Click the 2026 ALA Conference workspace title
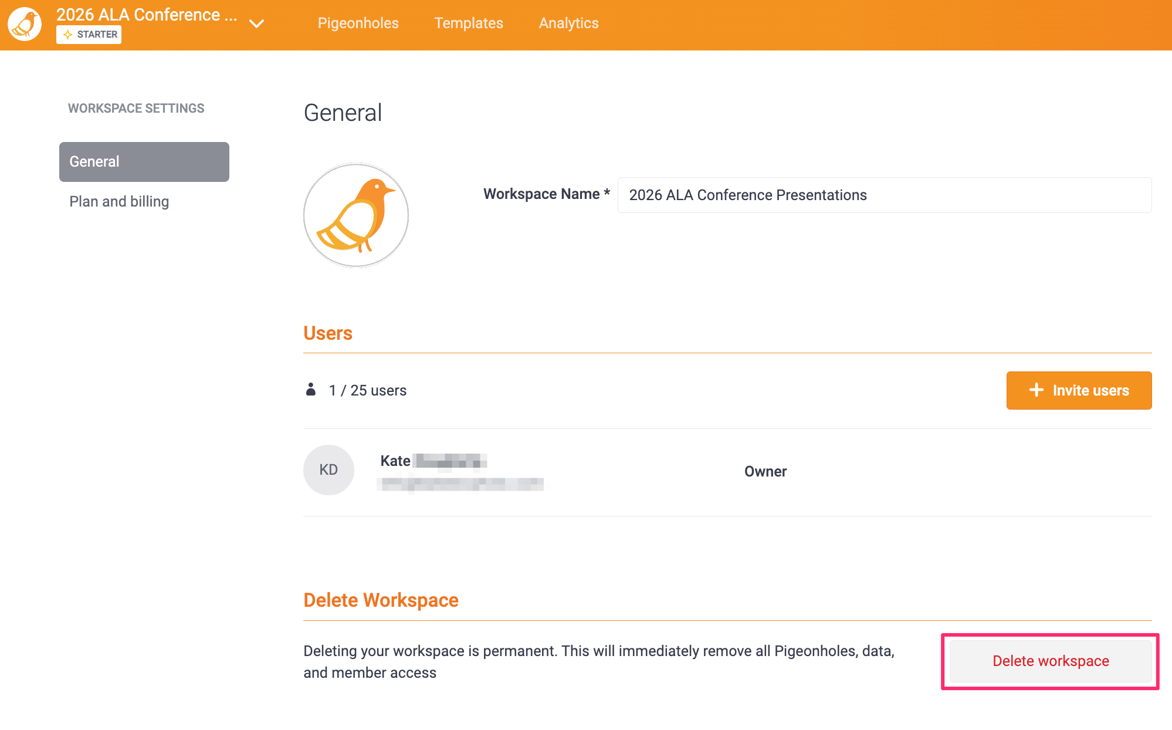This screenshot has width=1172, height=730. 147,15
